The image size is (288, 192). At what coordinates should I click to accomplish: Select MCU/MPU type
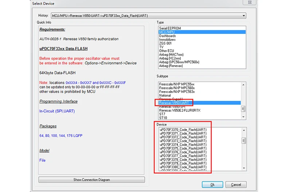coord(202,32)
